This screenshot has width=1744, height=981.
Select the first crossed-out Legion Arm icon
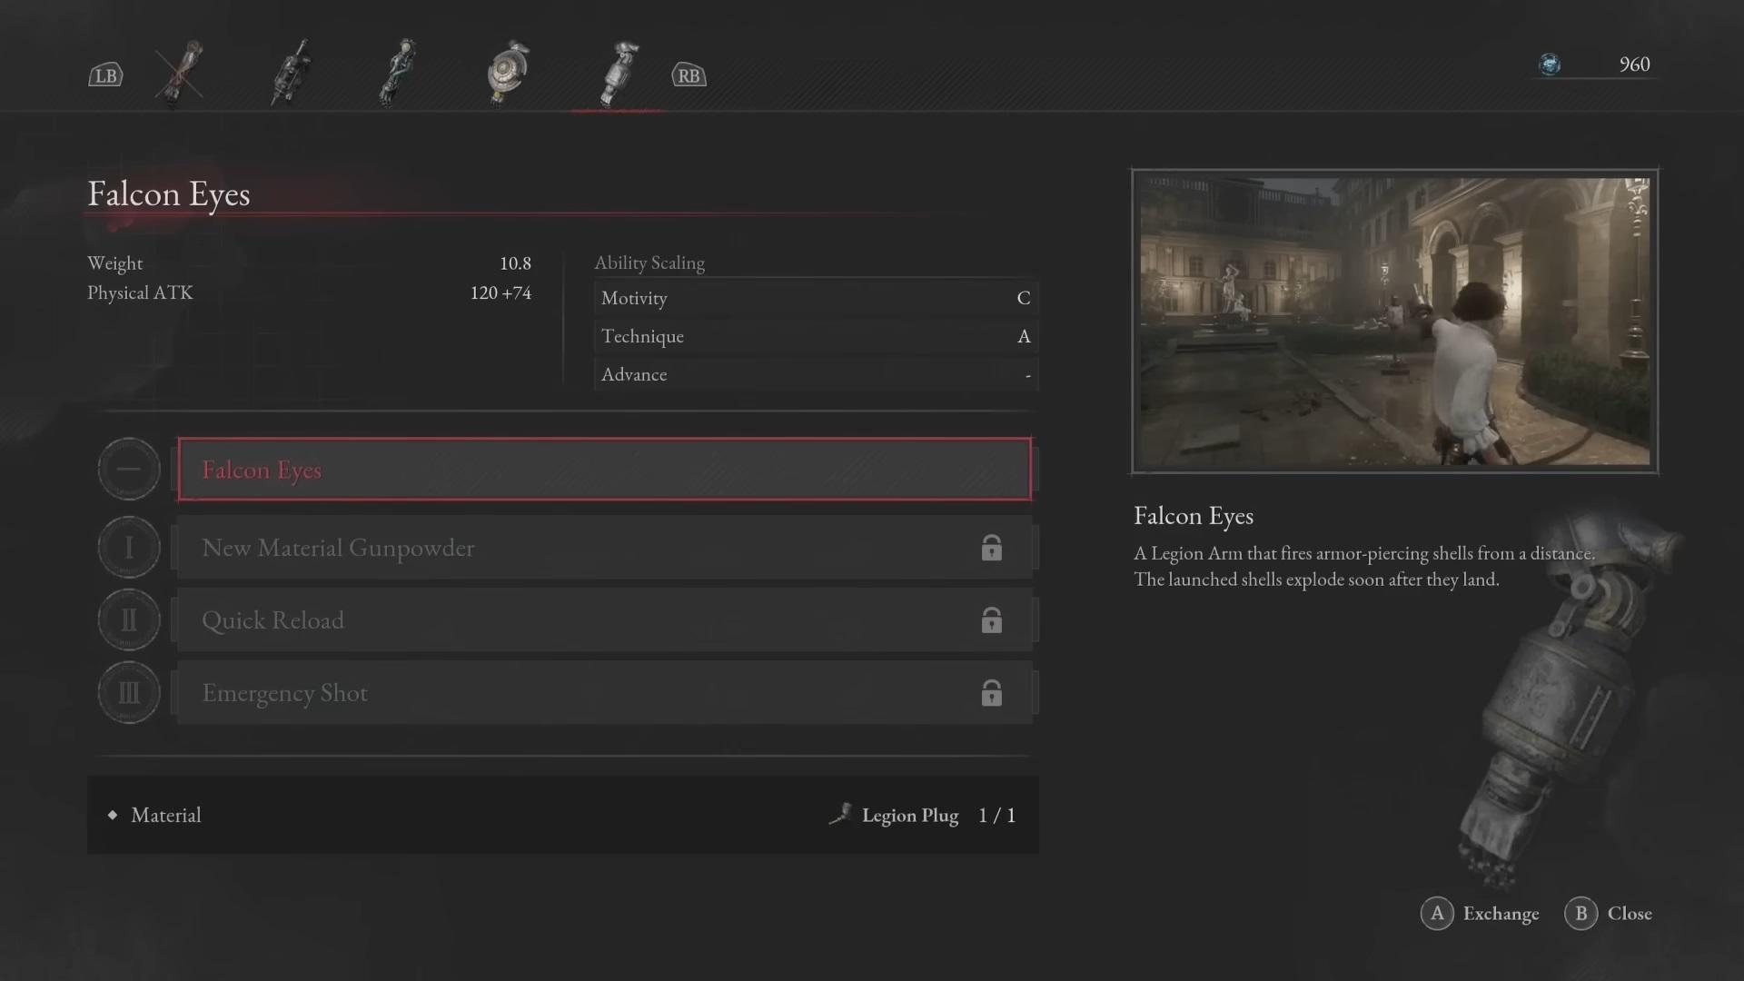click(x=179, y=74)
